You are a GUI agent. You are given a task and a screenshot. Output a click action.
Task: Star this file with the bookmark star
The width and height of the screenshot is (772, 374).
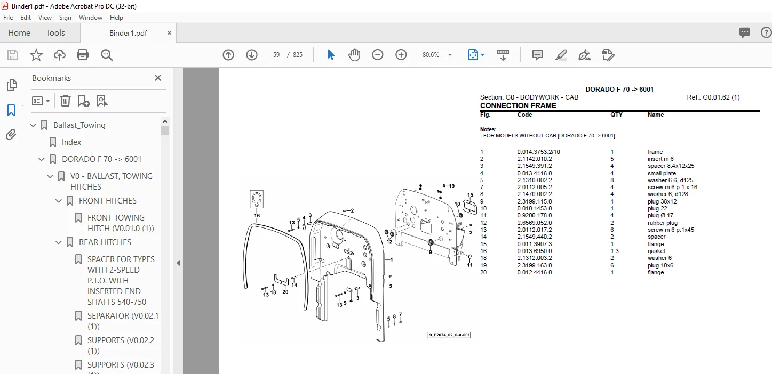[36, 55]
